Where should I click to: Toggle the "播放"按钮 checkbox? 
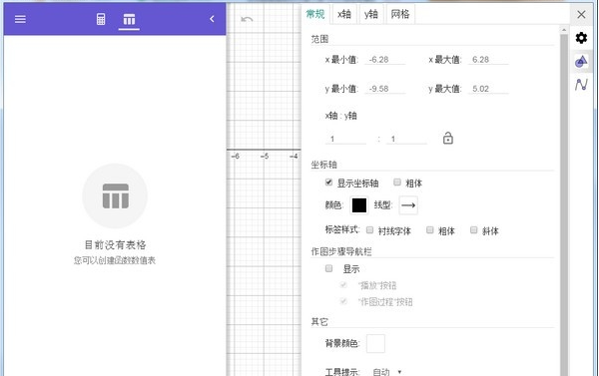(343, 285)
